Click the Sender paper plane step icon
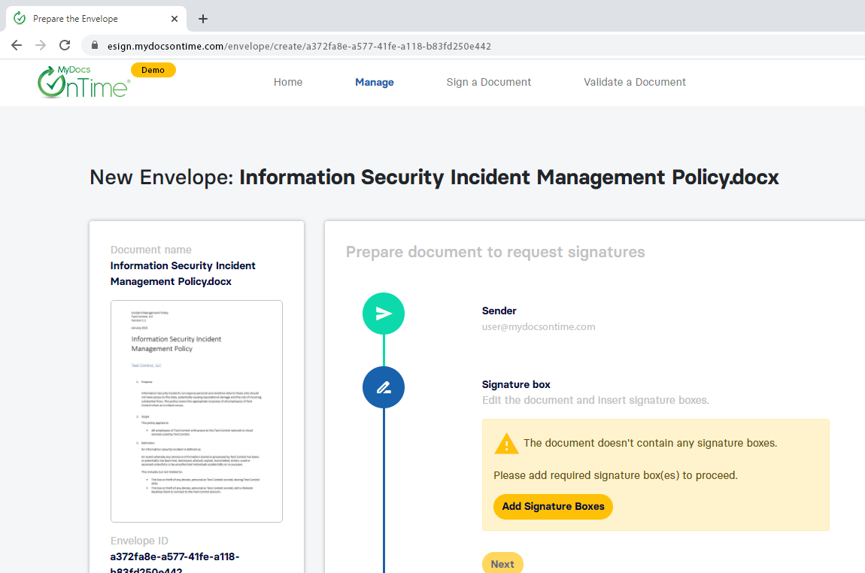 tap(384, 314)
